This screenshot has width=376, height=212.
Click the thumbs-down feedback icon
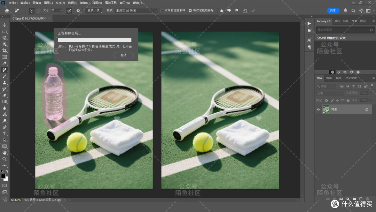[229, 10]
